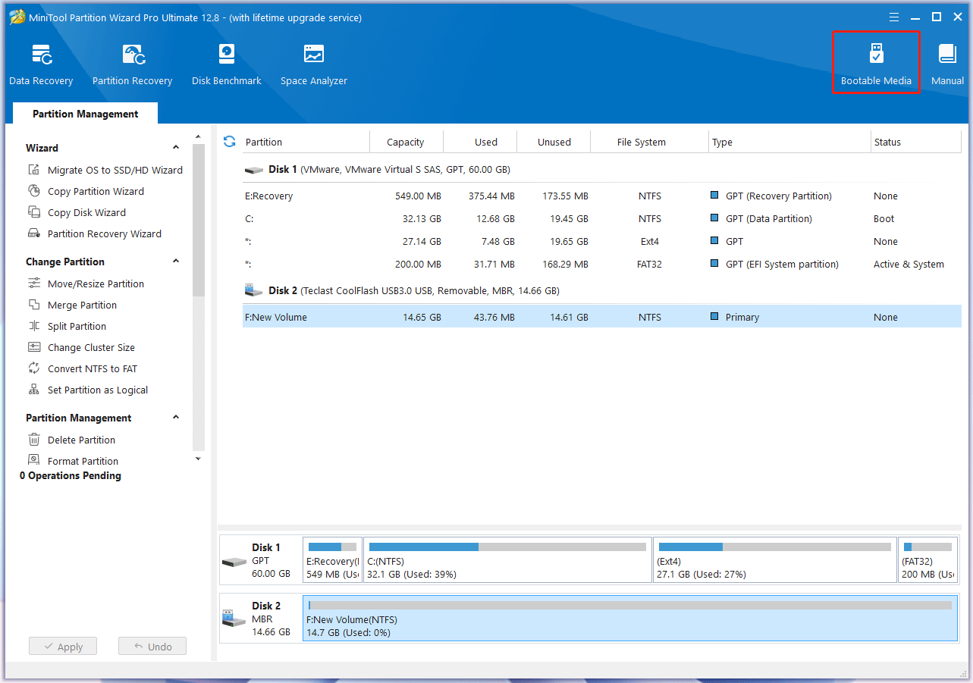
Task: Click the Disk 1 drive icon in table
Action: pos(253,170)
